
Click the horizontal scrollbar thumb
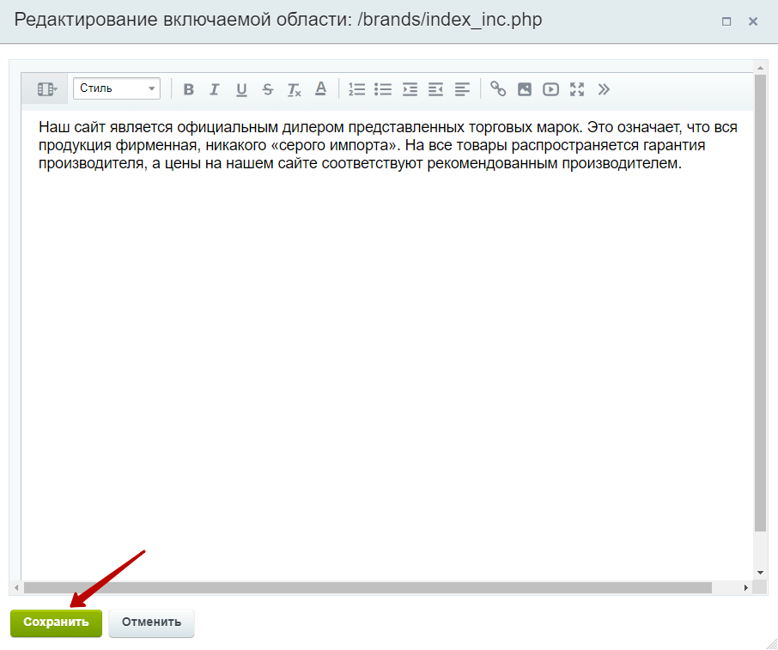click(x=368, y=588)
